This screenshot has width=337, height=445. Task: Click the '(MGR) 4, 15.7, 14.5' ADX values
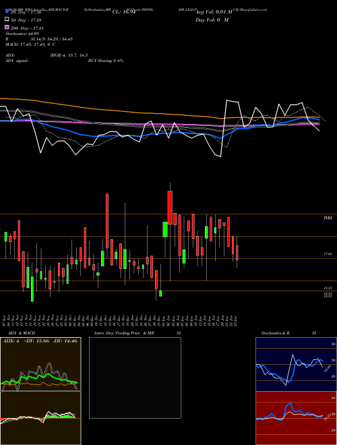pyautogui.click(x=68, y=55)
